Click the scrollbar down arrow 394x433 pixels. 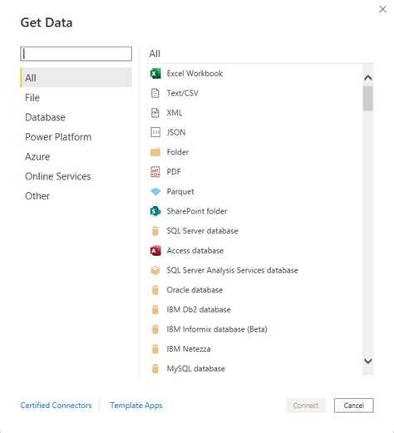click(x=368, y=361)
